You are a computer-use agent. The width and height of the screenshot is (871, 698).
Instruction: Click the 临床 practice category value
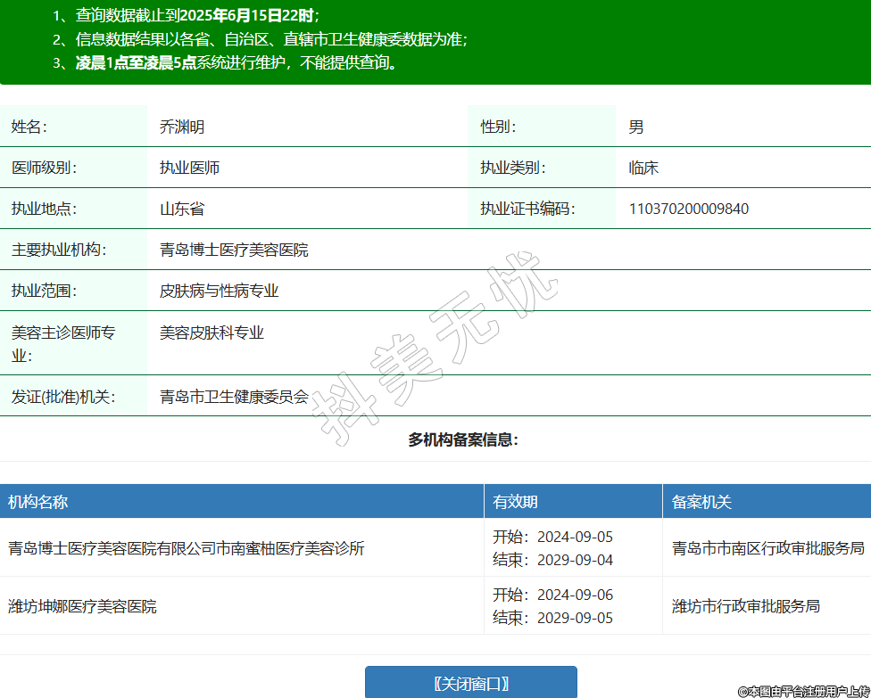pos(643,168)
